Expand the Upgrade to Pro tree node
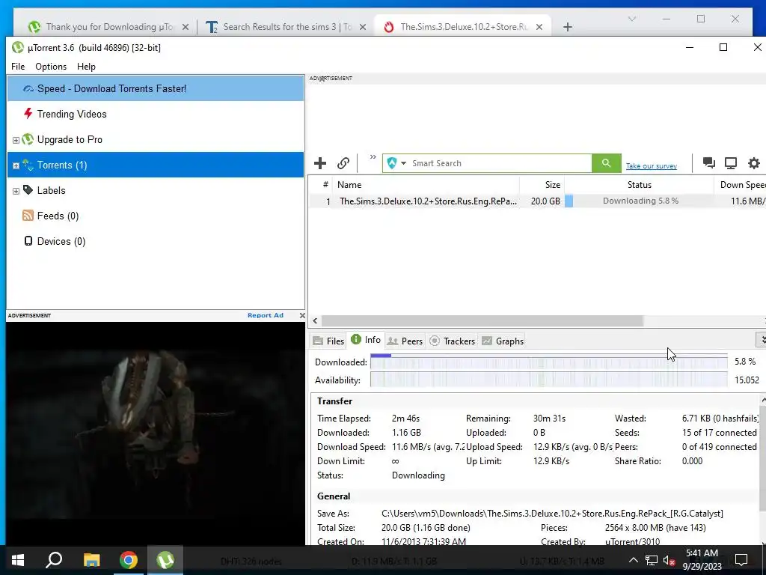 coord(16,140)
